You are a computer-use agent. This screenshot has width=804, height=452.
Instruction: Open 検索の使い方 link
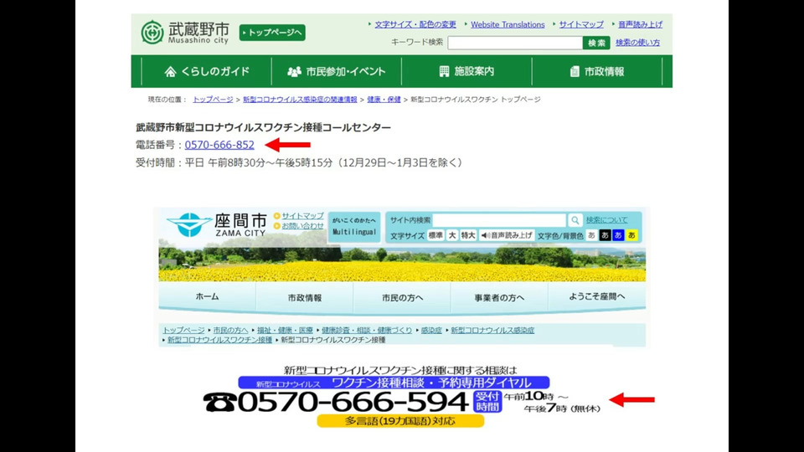click(638, 43)
